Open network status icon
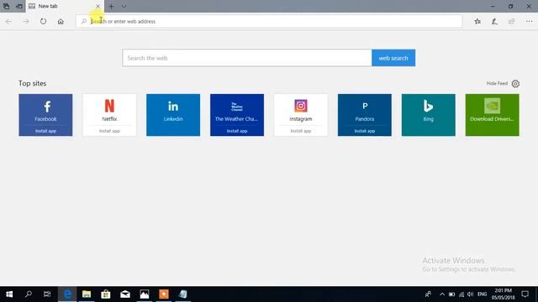Screen dimensions: 538x302 coord(462,294)
